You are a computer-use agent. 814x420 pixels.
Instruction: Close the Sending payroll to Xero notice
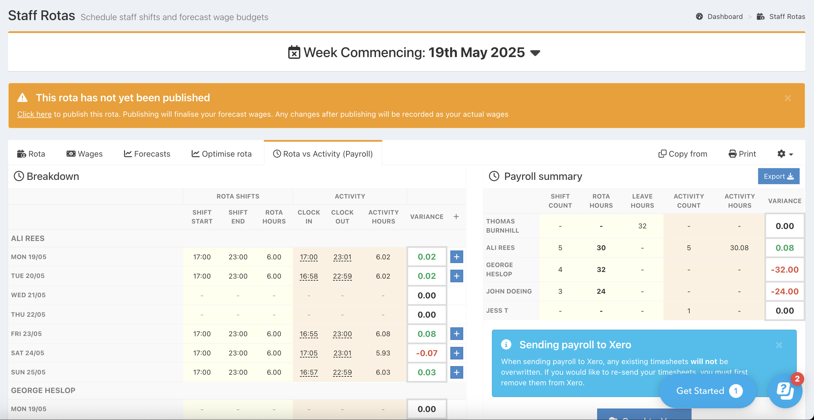(779, 345)
